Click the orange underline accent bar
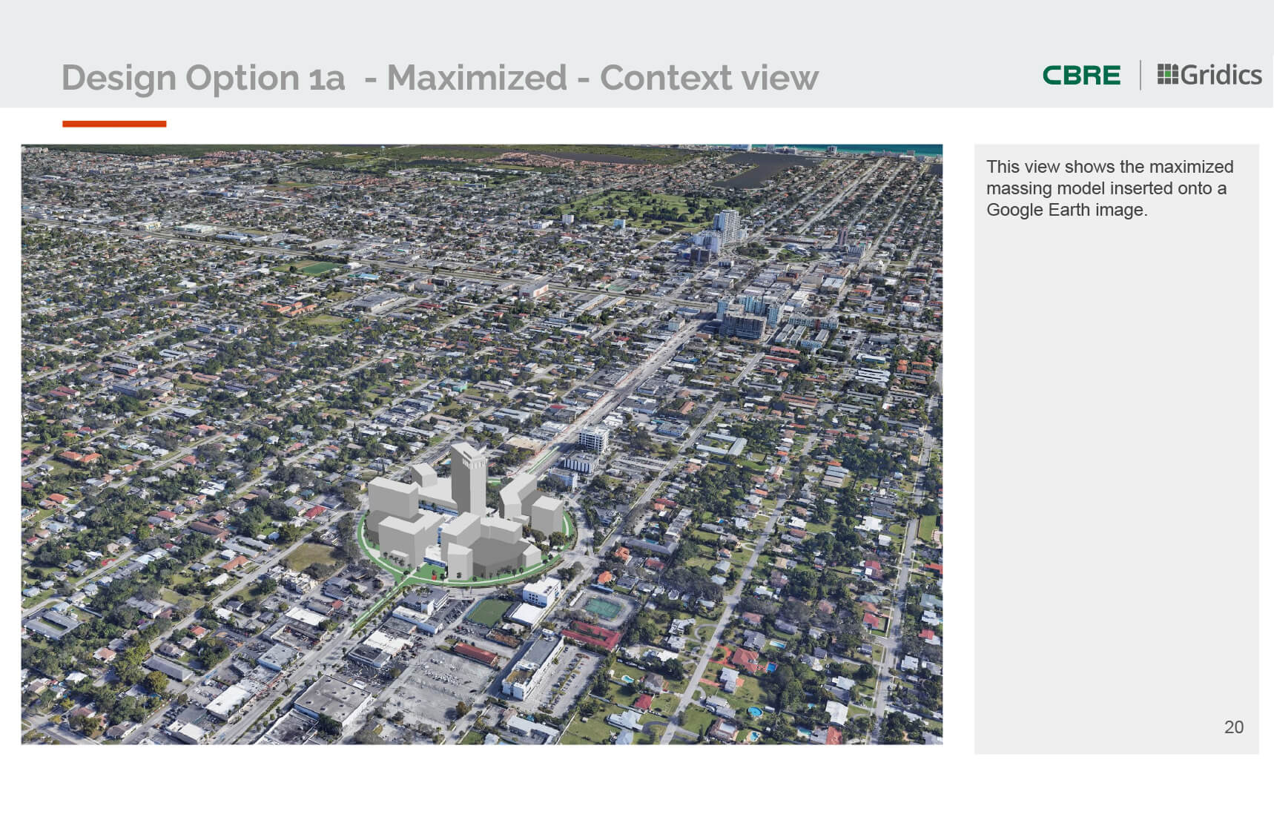 point(114,124)
